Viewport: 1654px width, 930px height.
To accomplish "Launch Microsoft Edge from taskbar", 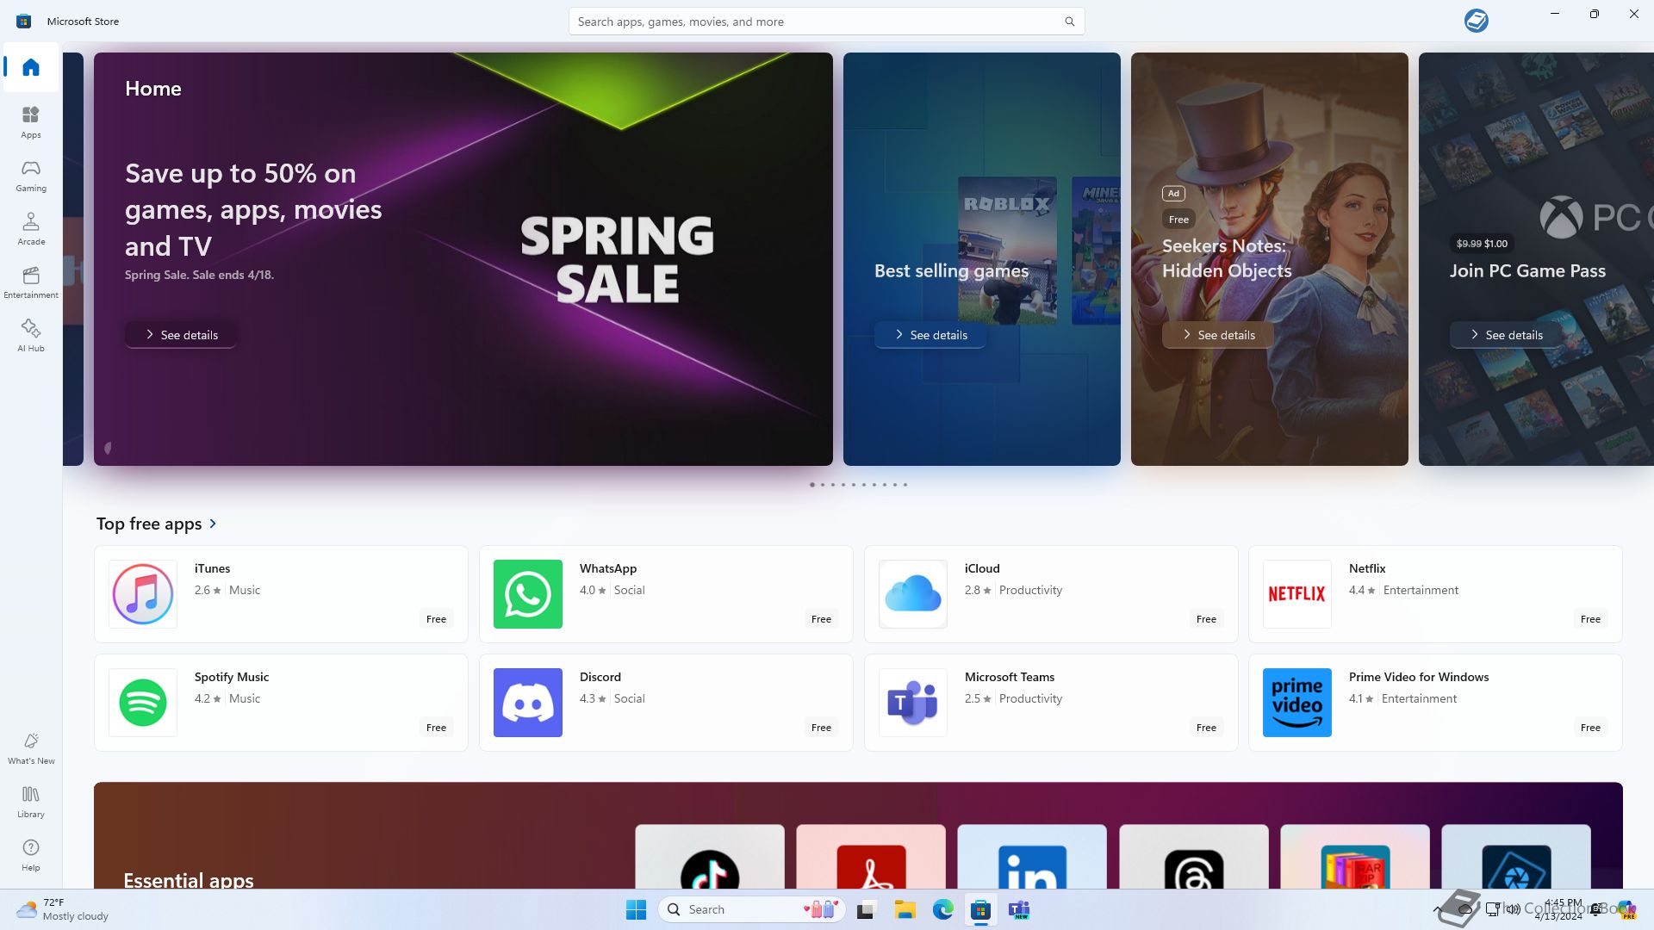I will pos(943,909).
